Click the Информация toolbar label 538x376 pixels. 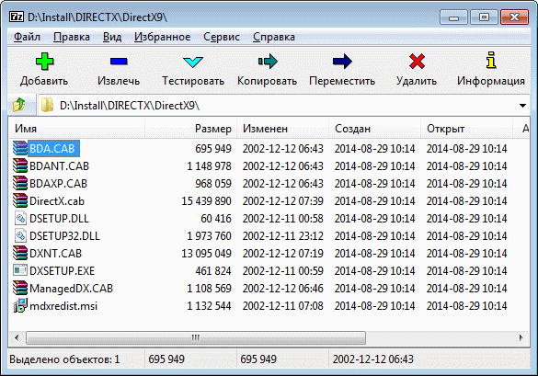[491, 81]
